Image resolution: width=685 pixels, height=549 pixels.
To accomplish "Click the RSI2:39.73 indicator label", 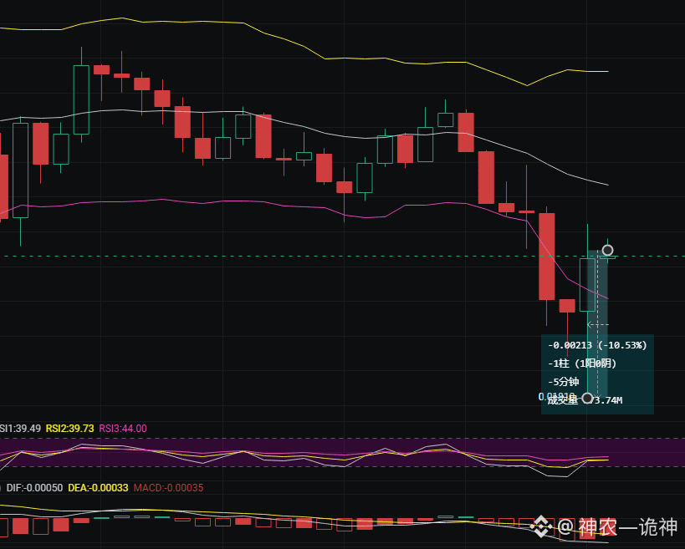I will click(70, 429).
